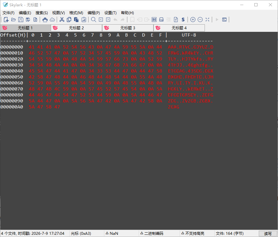Click the decoded text AAA.RTVC.GJYUZ.D
The image size is (278, 237).
(x=190, y=47)
